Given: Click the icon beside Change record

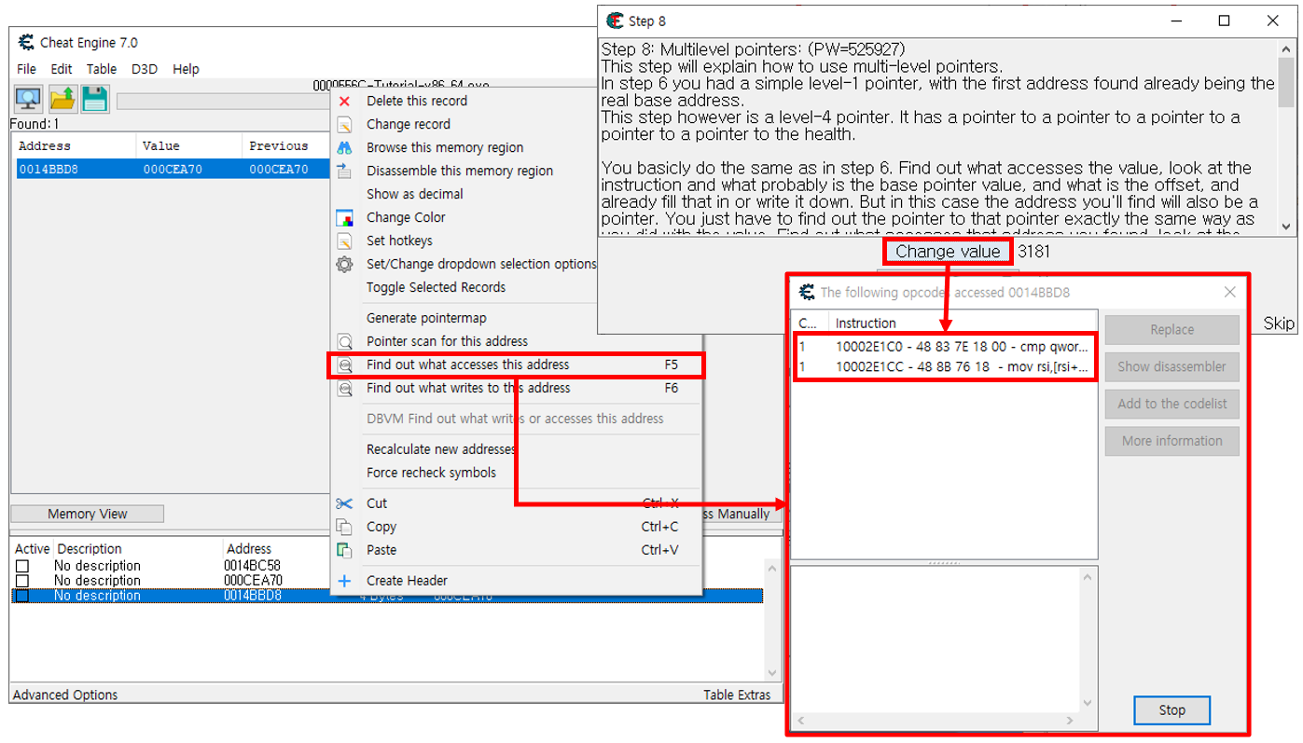Looking at the screenshot, I should [344, 125].
